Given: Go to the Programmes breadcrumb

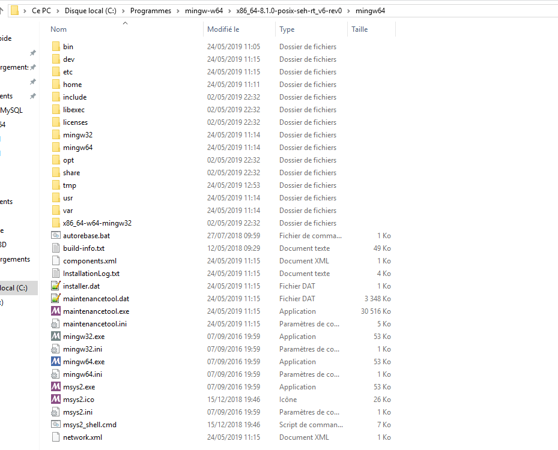Looking at the screenshot, I should [151, 11].
